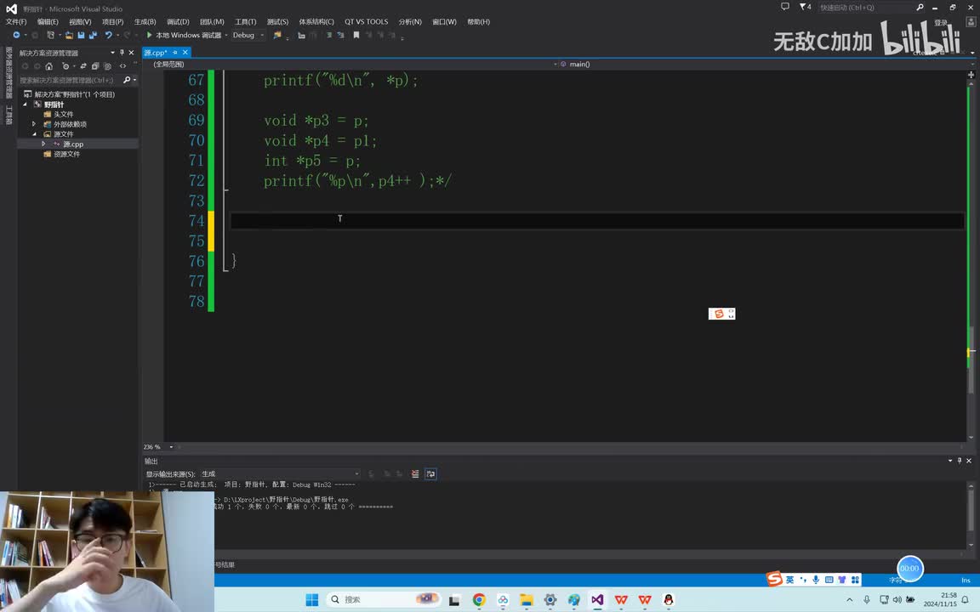
Task: Click the feedback speech bubble icon
Action: pyautogui.click(x=785, y=7)
